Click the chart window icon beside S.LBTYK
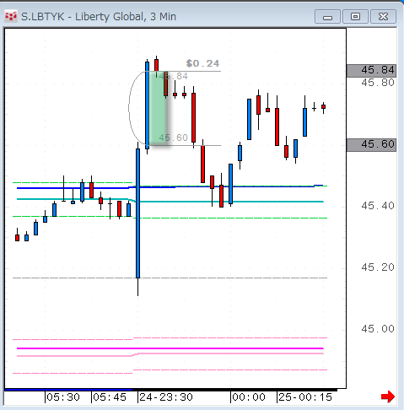This screenshot has width=404, height=410. [11, 16]
